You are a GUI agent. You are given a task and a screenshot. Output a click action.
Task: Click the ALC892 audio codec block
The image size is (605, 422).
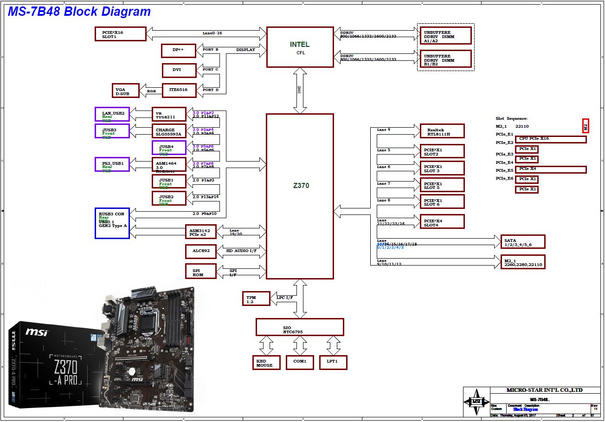click(x=200, y=251)
